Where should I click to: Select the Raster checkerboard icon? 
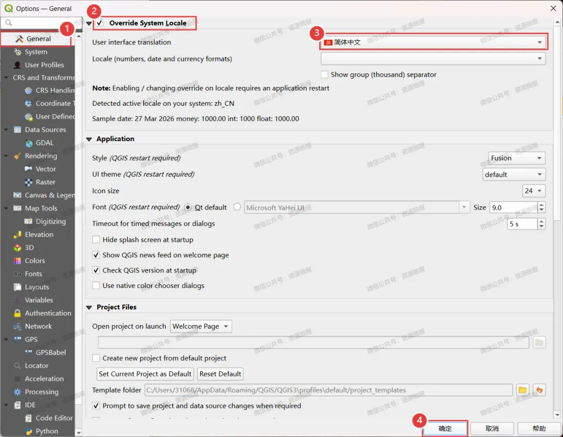tap(28, 182)
